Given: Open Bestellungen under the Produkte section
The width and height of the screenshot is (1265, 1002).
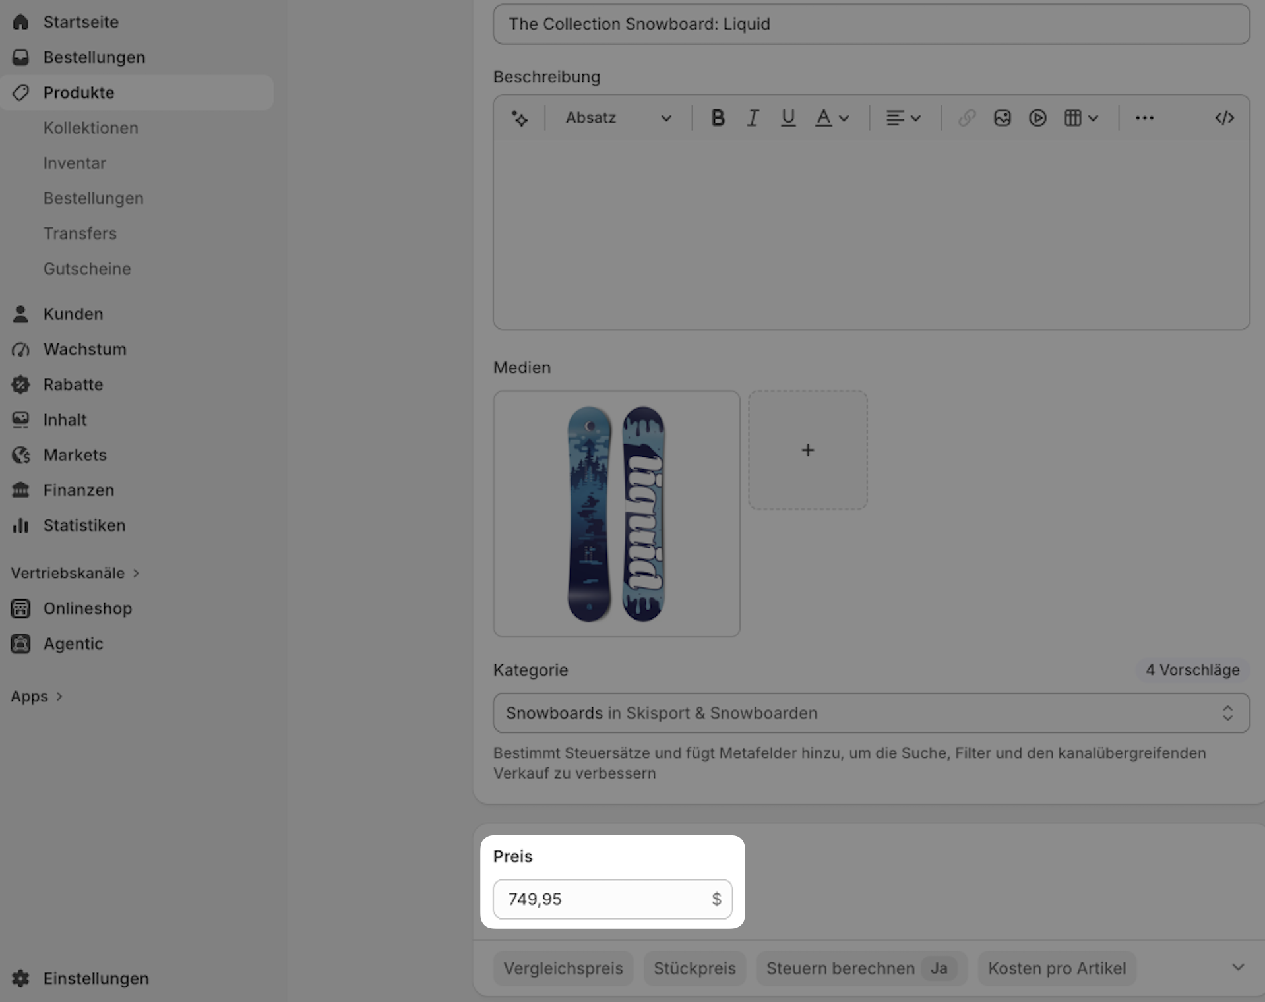Looking at the screenshot, I should pos(93,198).
